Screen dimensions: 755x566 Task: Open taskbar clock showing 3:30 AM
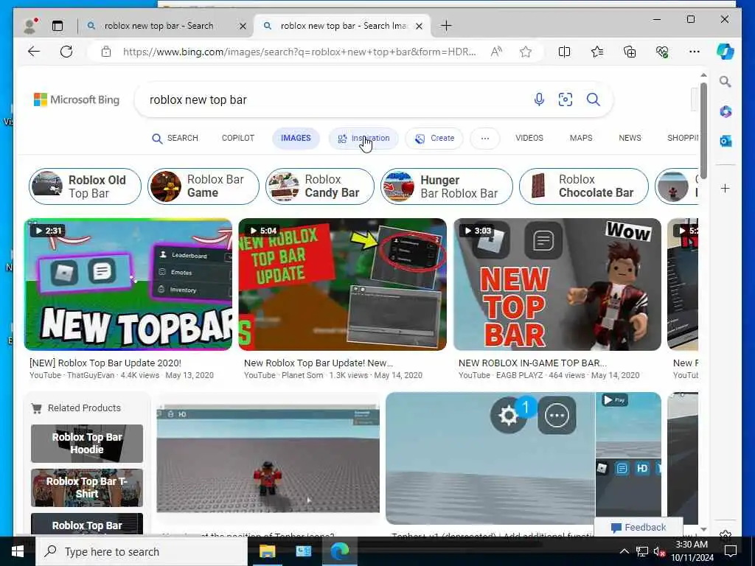click(x=692, y=551)
